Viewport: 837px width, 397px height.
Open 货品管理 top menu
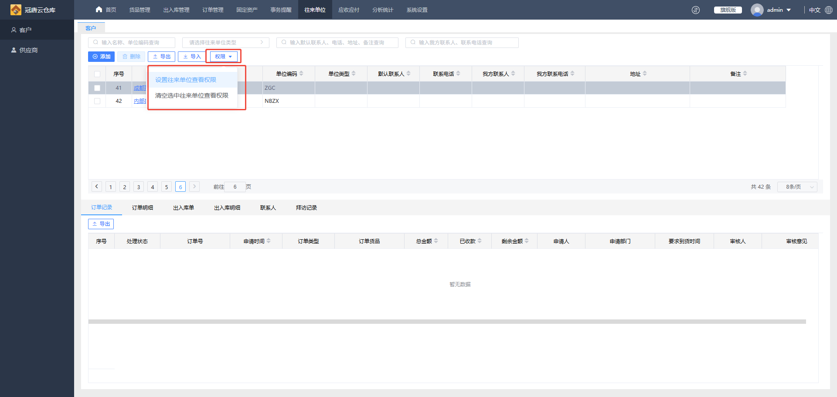tap(139, 10)
